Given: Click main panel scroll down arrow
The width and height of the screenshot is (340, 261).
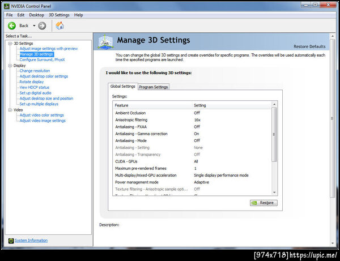Looking at the screenshot, I should click(333, 243).
